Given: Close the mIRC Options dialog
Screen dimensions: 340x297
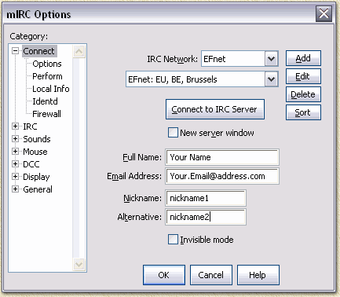Looking at the screenshot, I should click(x=324, y=13).
